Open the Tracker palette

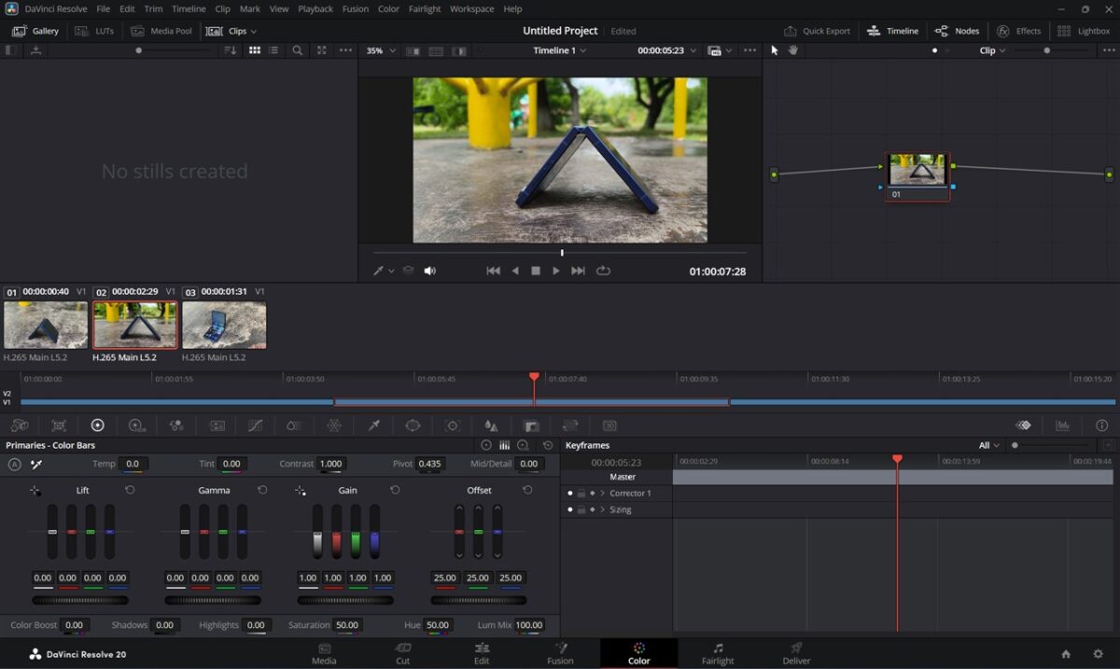click(x=453, y=425)
